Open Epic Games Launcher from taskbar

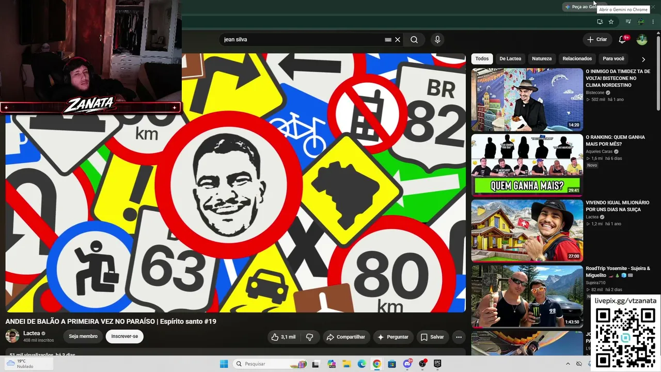[437, 364]
